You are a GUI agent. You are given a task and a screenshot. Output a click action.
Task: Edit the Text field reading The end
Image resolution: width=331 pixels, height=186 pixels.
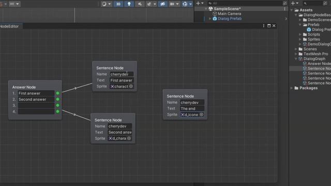click(x=192, y=109)
